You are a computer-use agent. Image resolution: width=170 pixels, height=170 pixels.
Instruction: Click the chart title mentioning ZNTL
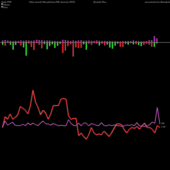click(52, 2)
